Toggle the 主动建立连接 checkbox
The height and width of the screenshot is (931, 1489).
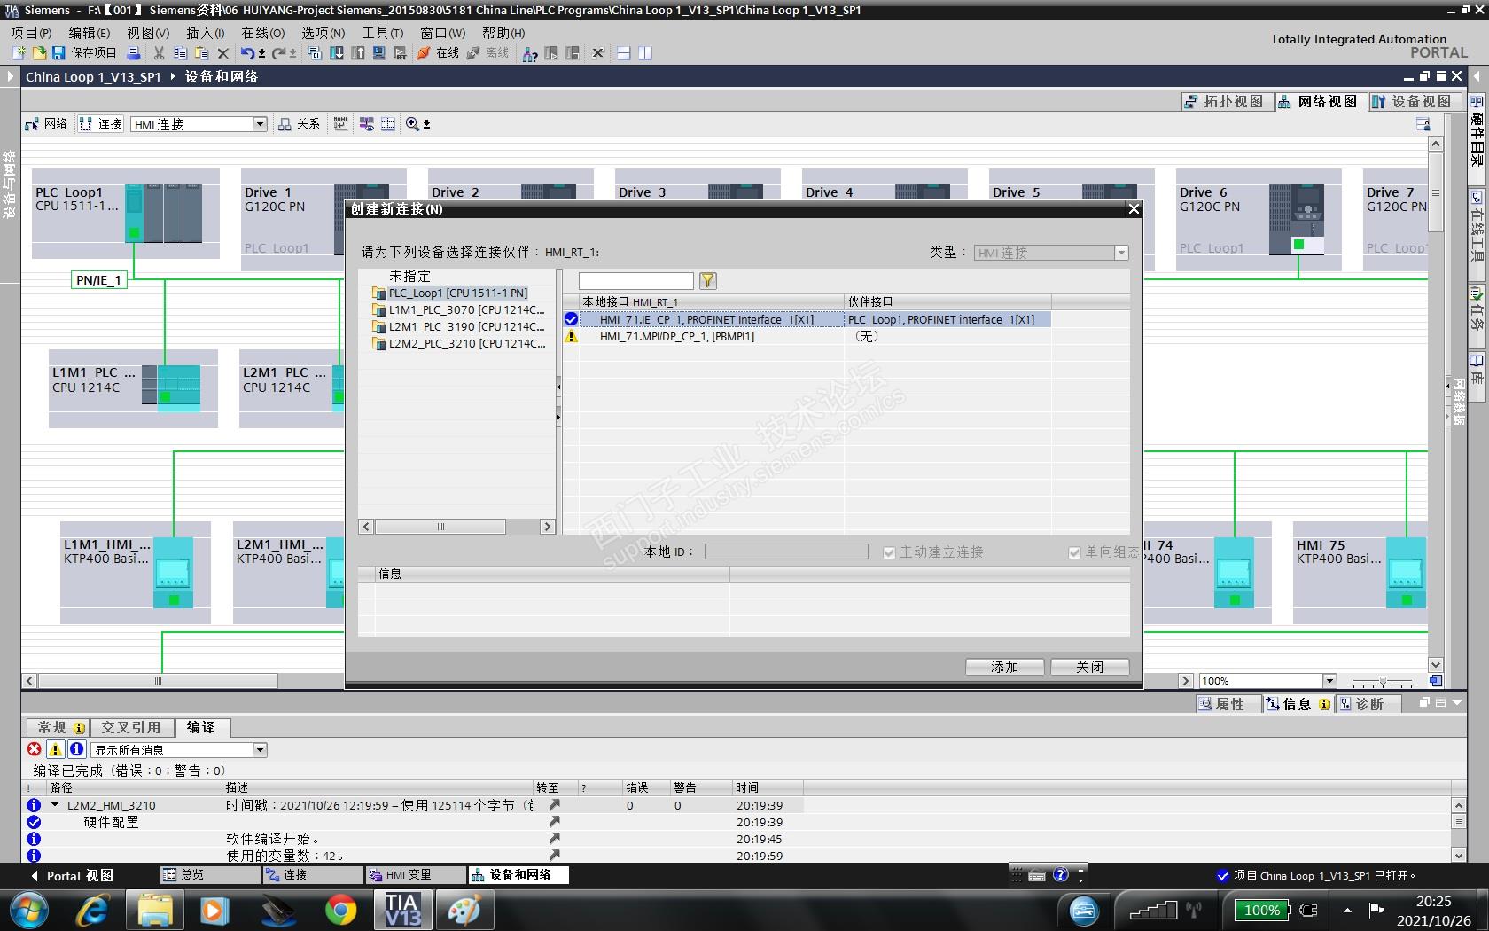pos(889,552)
